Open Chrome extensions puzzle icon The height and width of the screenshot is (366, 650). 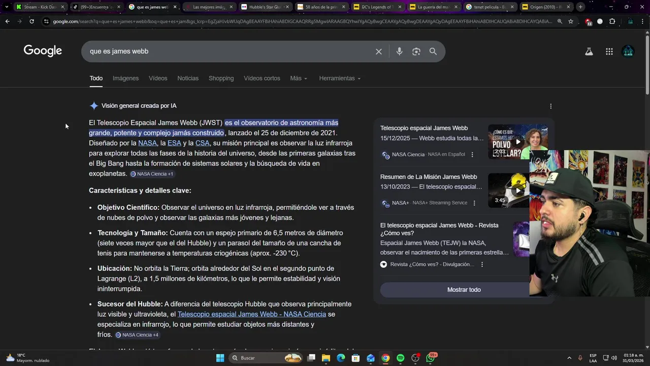[612, 21]
